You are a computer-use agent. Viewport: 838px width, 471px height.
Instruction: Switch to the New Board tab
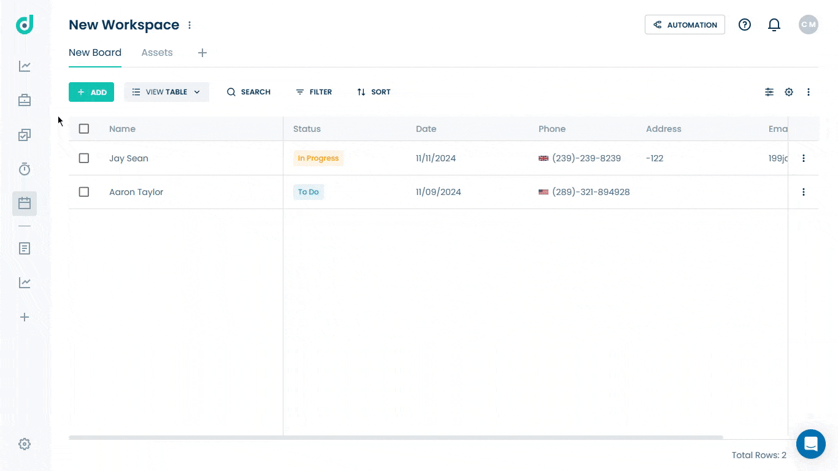[x=95, y=53]
